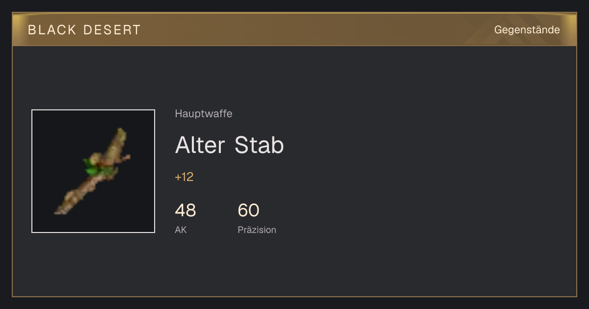Select the +12 enhancement level text
The width and height of the screenshot is (589, 309).
184,177
